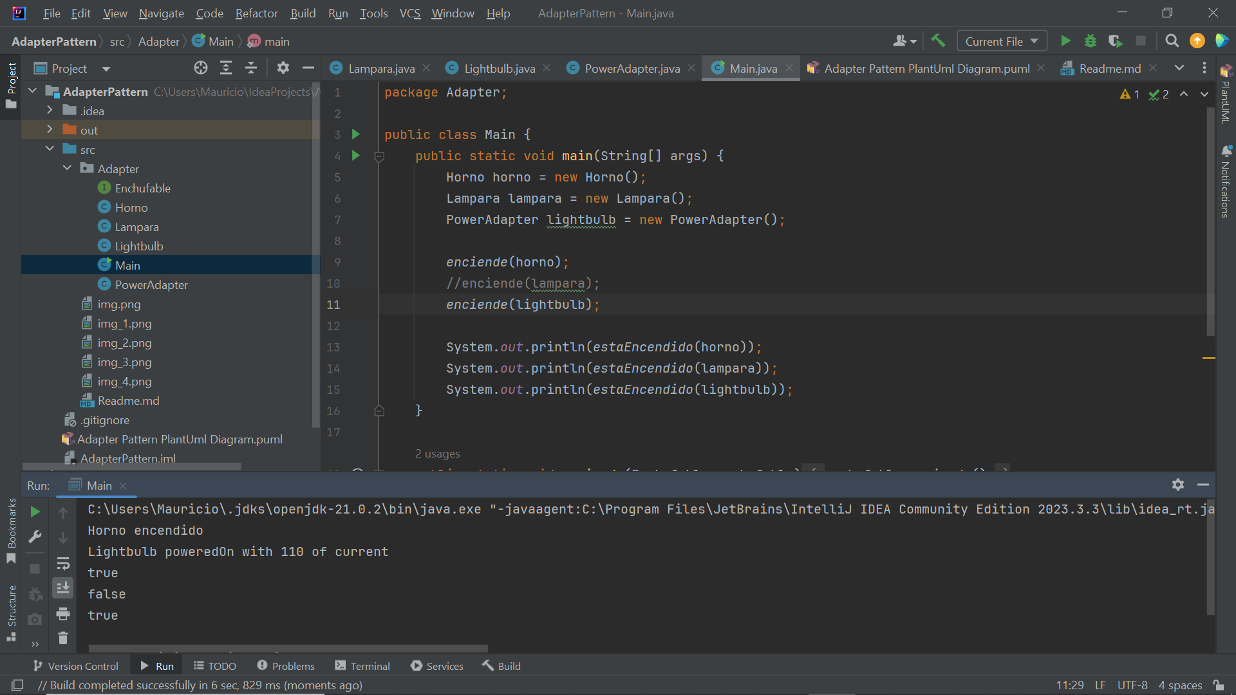Print the console output
Screen dimensions: 1236x695
[63, 614]
